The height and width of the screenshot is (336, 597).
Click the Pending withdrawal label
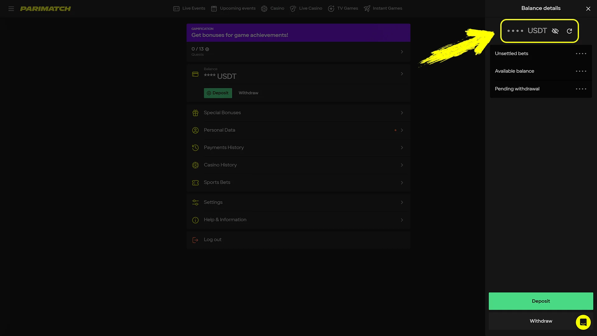pos(517,89)
